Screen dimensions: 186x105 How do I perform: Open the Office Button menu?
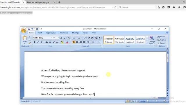(24, 30)
